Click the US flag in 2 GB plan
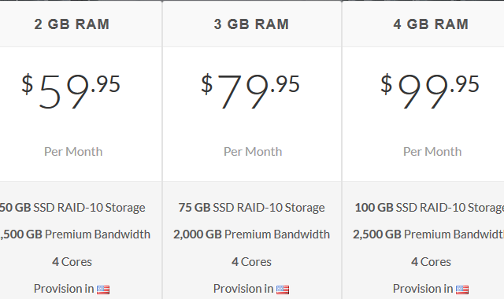504x299 pixels. (103, 290)
